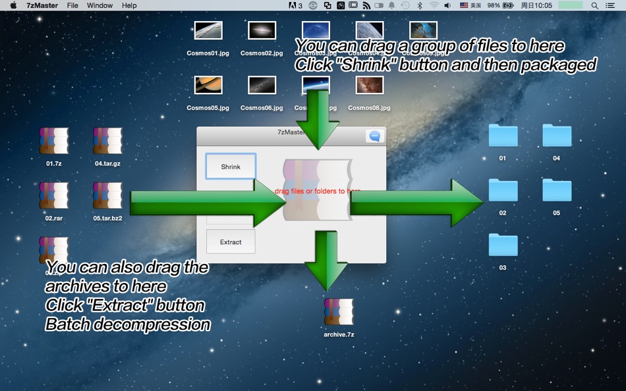Image resolution: width=626 pixels, height=391 pixels.
Task: Select the 02.rar archive icon
Action: (x=54, y=195)
